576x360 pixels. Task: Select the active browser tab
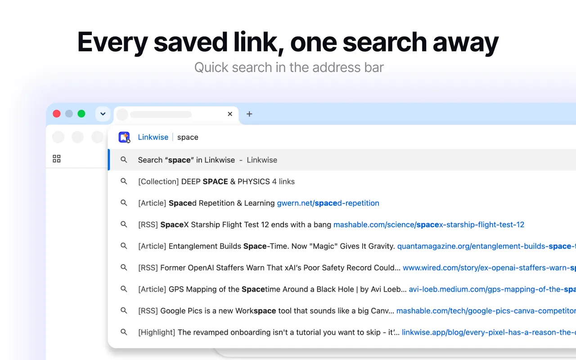pos(176,114)
